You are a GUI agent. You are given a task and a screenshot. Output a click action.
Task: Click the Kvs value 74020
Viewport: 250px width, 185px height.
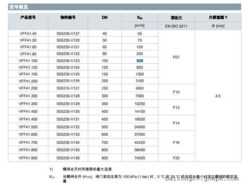click(x=140, y=158)
